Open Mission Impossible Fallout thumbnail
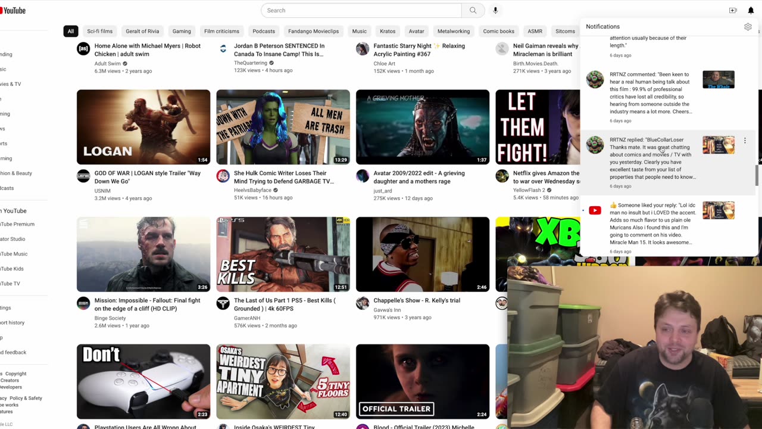 click(x=143, y=254)
